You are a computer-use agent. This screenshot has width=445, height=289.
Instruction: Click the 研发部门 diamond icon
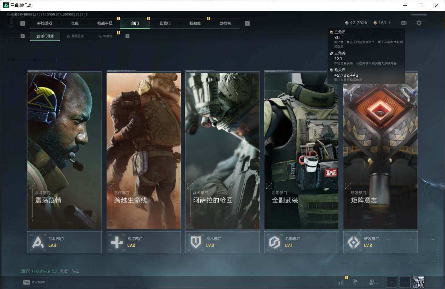[354, 242]
